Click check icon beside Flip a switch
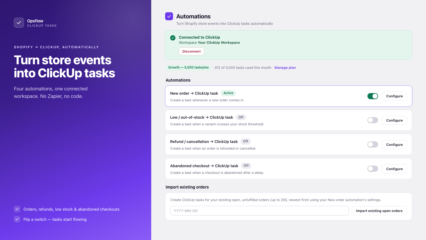This screenshot has height=240, width=426. click(x=17, y=219)
